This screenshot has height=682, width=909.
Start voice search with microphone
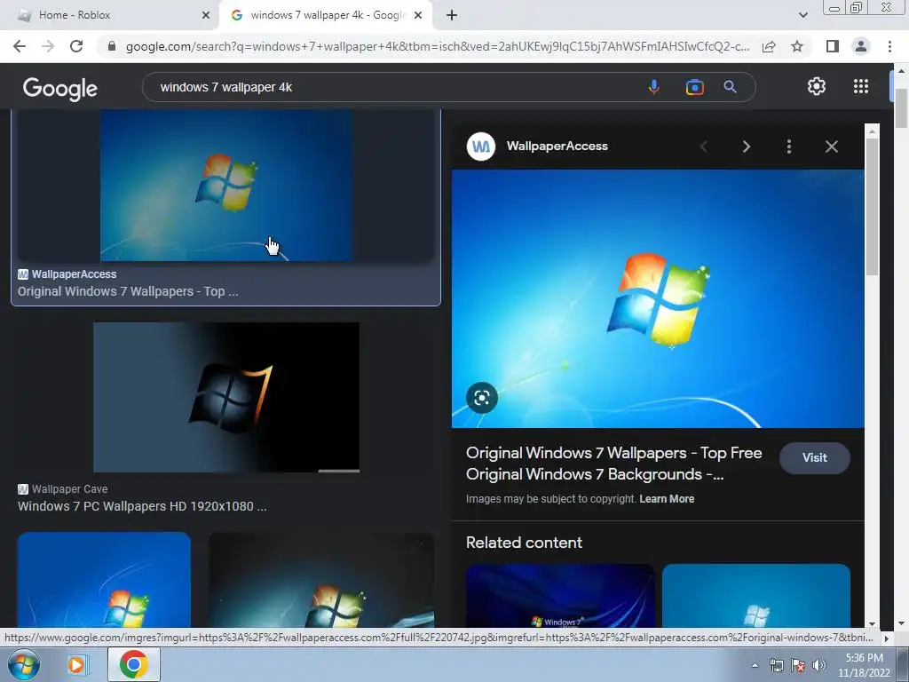pos(653,87)
